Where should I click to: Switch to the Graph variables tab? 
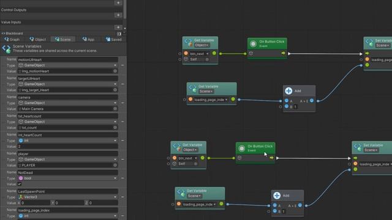click(x=12, y=39)
